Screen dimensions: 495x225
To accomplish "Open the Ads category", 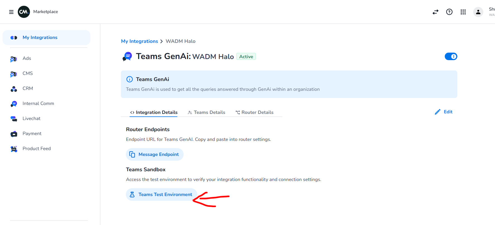I will (27, 58).
